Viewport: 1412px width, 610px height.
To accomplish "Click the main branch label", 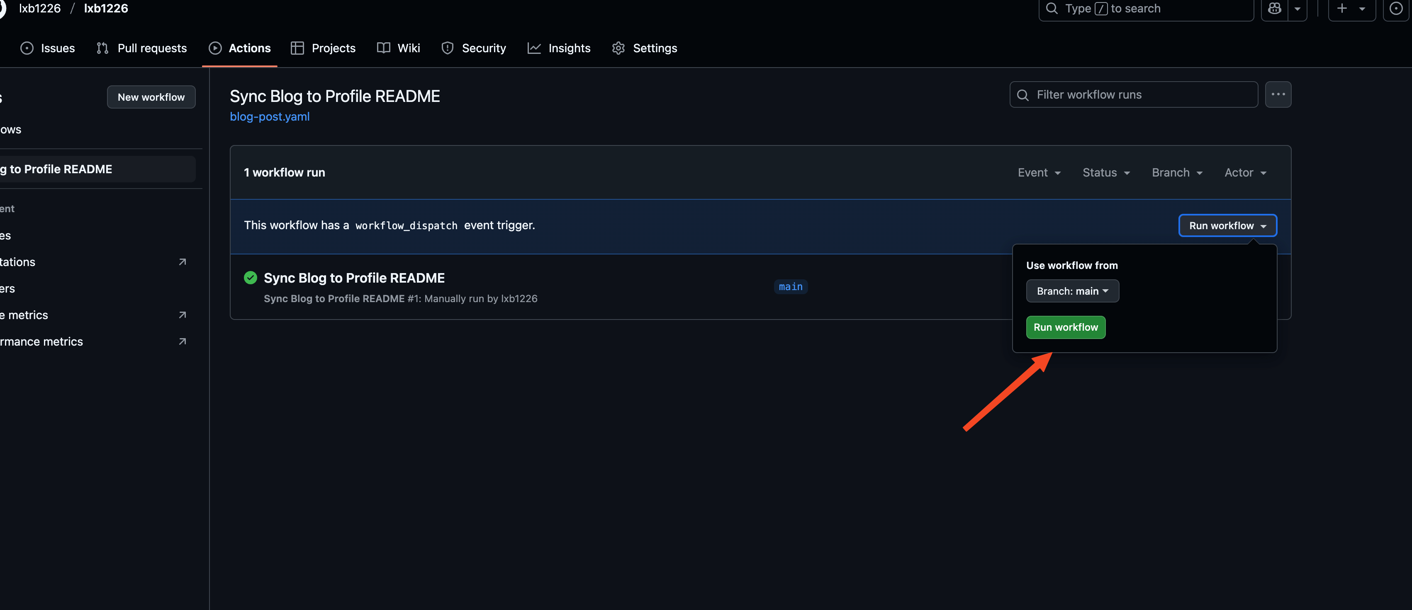I will point(791,287).
